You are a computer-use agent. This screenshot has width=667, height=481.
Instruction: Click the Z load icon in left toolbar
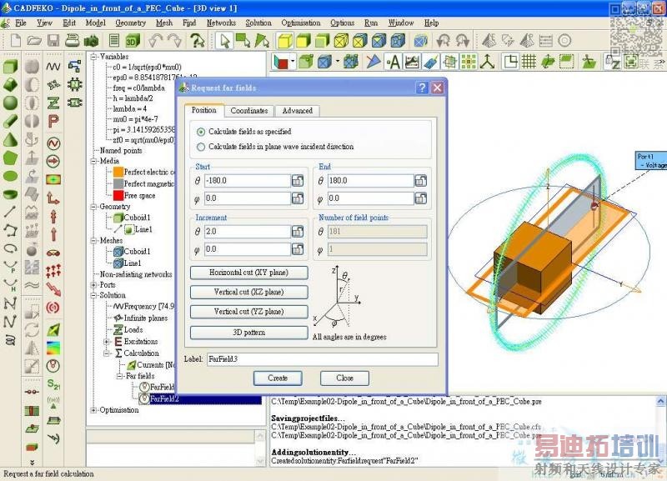click(53, 103)
